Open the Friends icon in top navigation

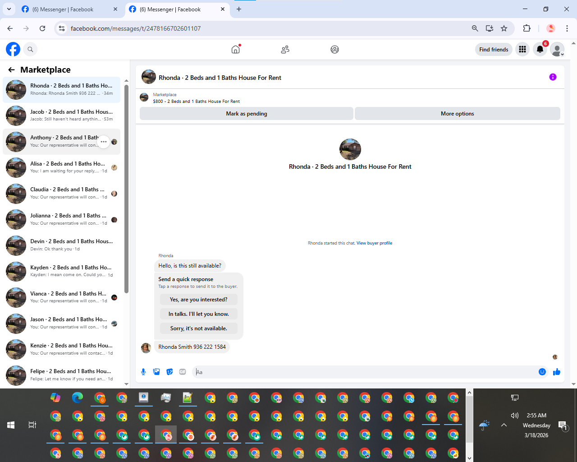[x=285, y=50]
